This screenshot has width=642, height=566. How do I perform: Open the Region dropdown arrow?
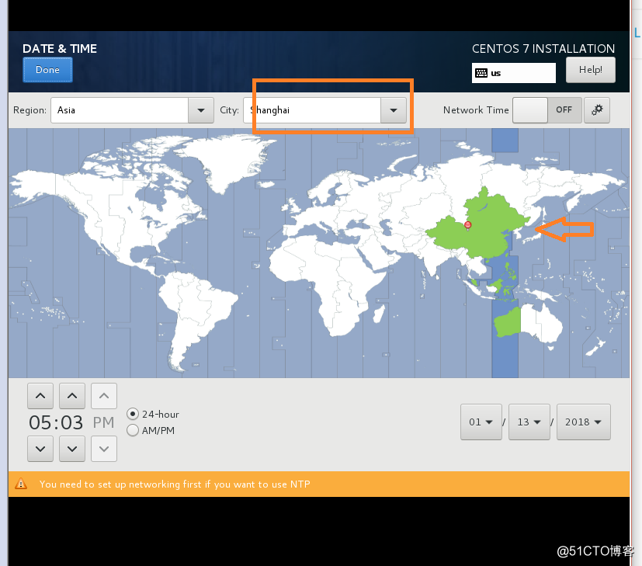pos(200,110)
